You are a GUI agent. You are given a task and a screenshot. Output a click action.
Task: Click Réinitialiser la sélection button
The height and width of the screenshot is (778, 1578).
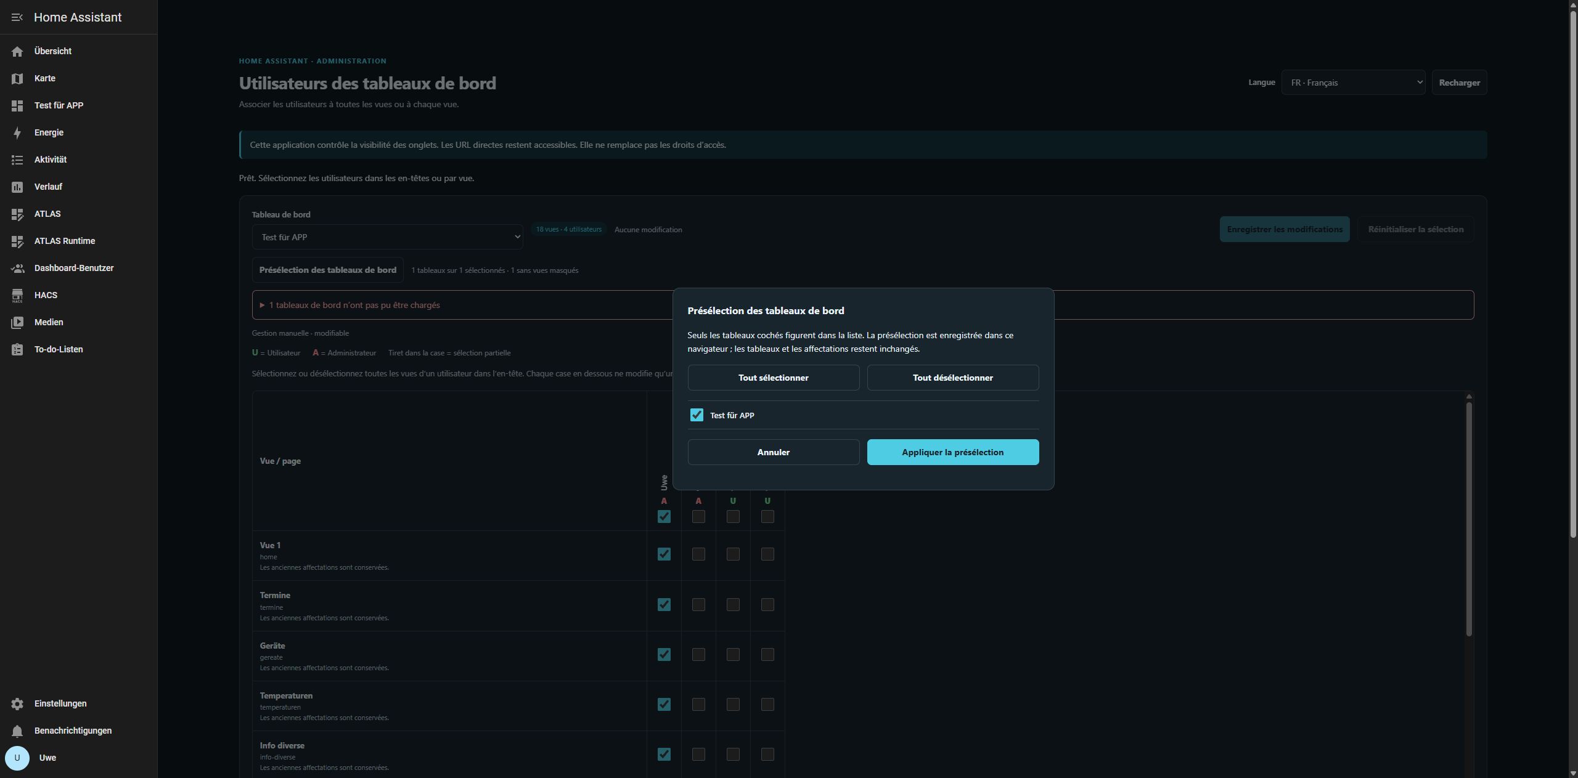(1415, 229)
